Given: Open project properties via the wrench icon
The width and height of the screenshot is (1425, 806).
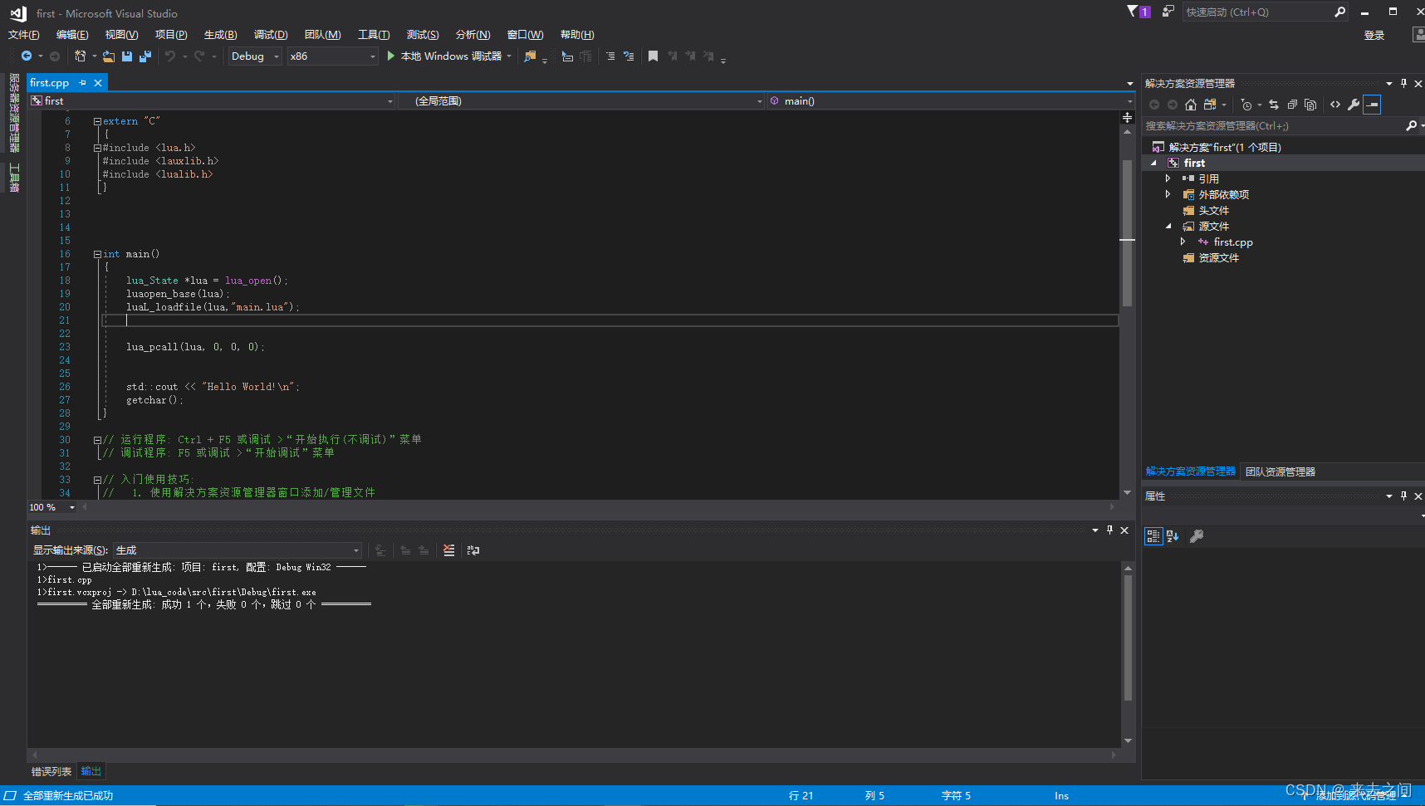Looking at the screenshot, I should click(x=1354, y=105).
